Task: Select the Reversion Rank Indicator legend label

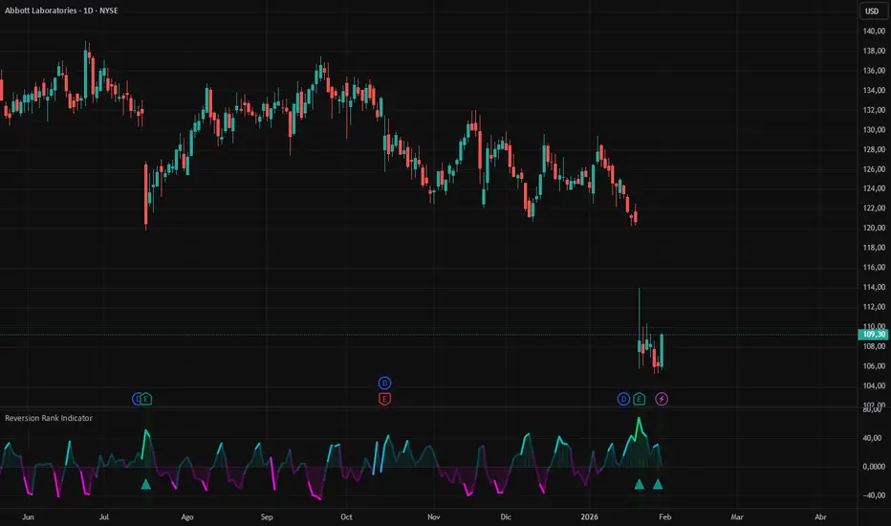Action: click(49, 418)
